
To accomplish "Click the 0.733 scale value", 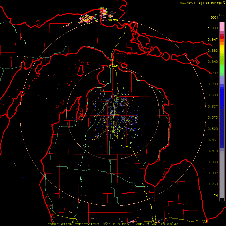I will (x=213, y=84).
